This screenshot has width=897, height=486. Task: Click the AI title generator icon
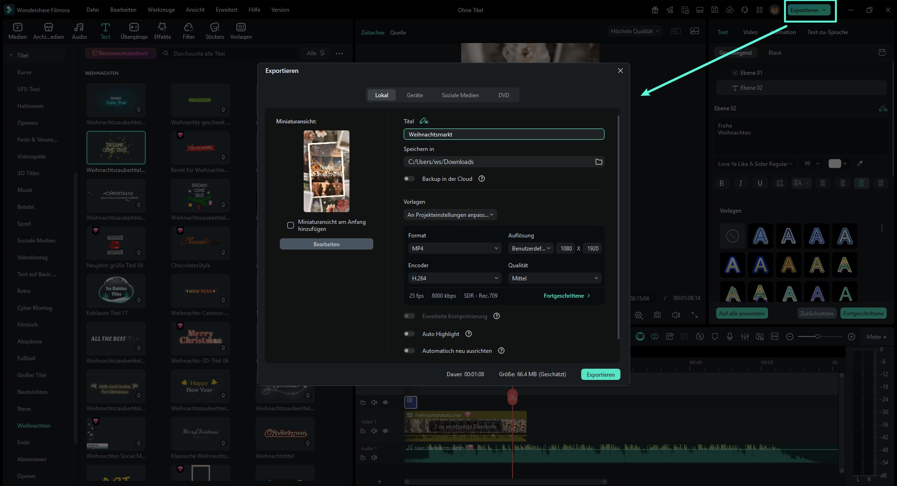click(424, 121)
